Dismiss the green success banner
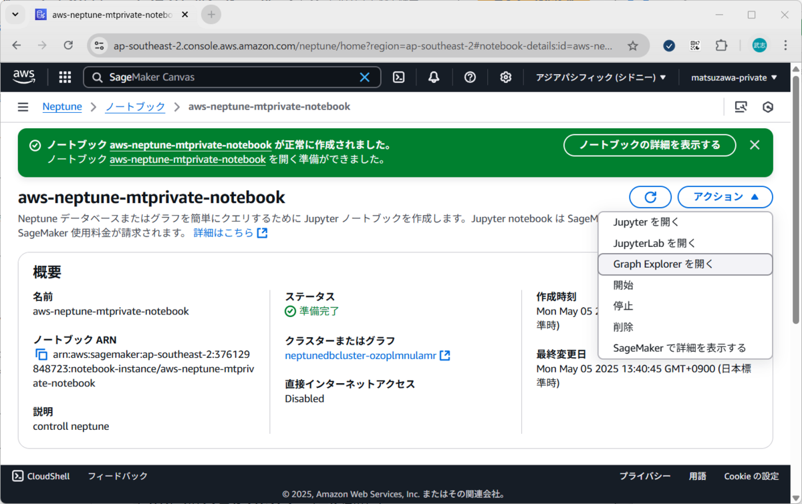The width and height of the screenshot is (802, 504). click(x=755, y=145)
